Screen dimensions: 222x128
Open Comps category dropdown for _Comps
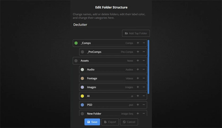click(129, 43)
